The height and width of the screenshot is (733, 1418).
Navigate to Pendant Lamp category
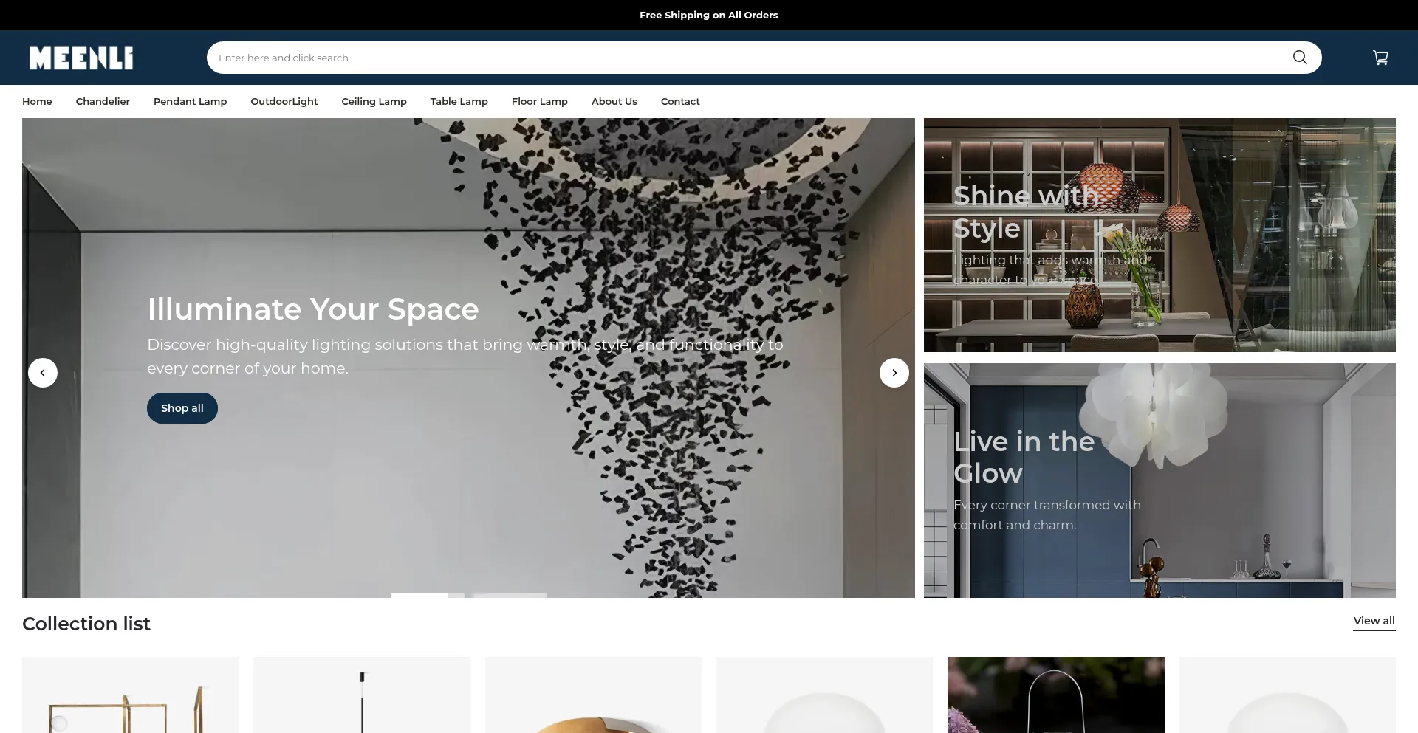click(x=190, y=102)
